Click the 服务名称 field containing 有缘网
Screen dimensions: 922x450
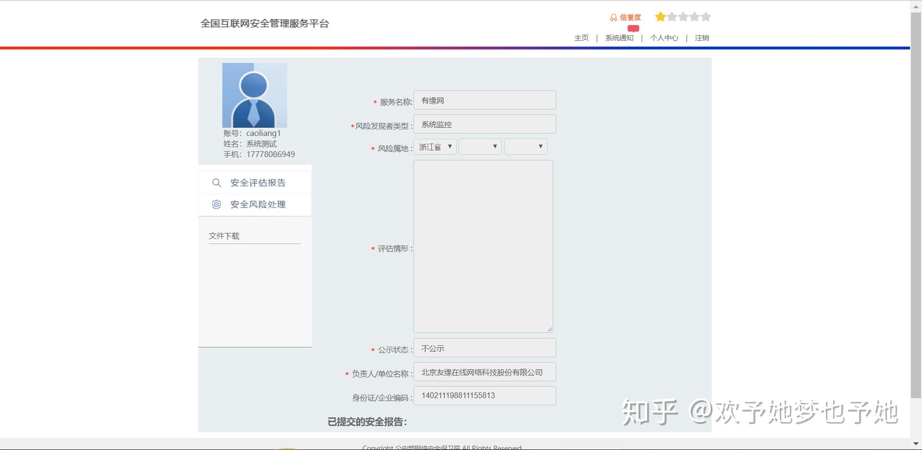click(485, 100)
